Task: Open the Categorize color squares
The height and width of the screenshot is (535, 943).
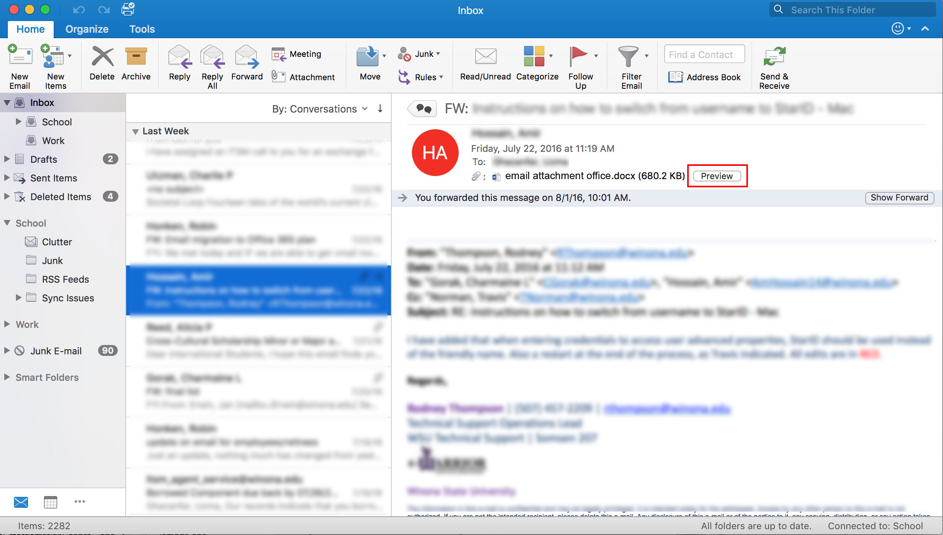Action: (534, 57)
